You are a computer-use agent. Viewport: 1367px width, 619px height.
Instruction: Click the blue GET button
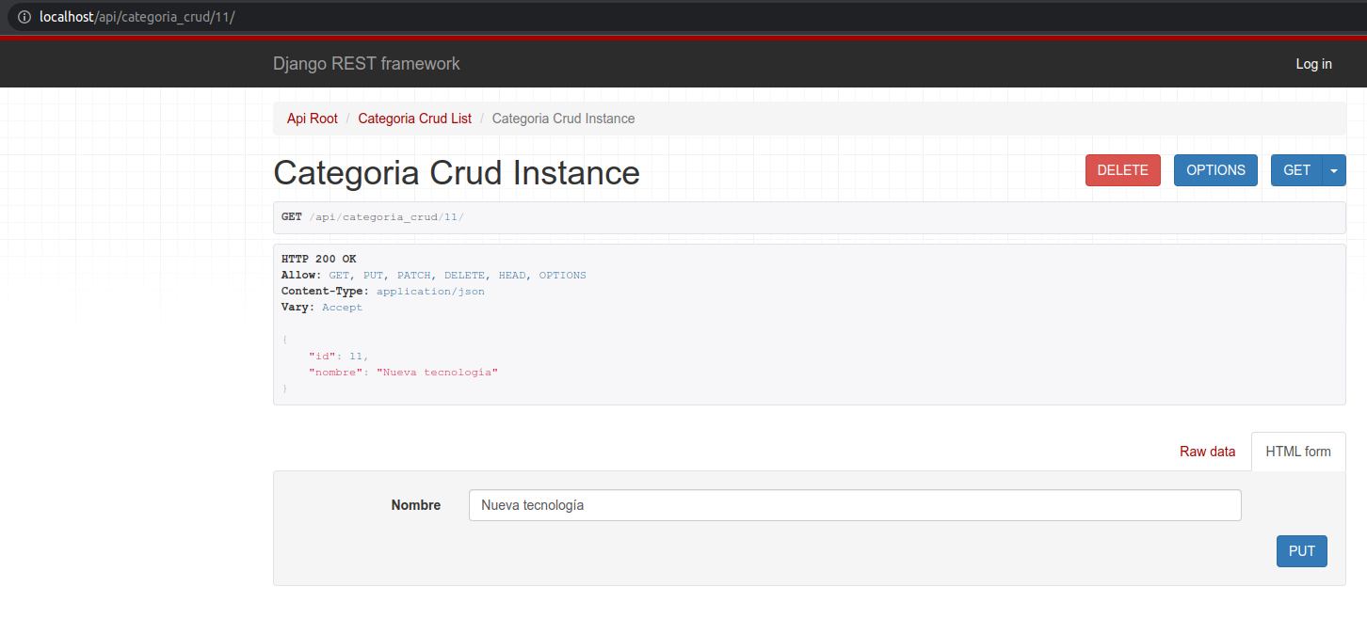pos(1296,170)
